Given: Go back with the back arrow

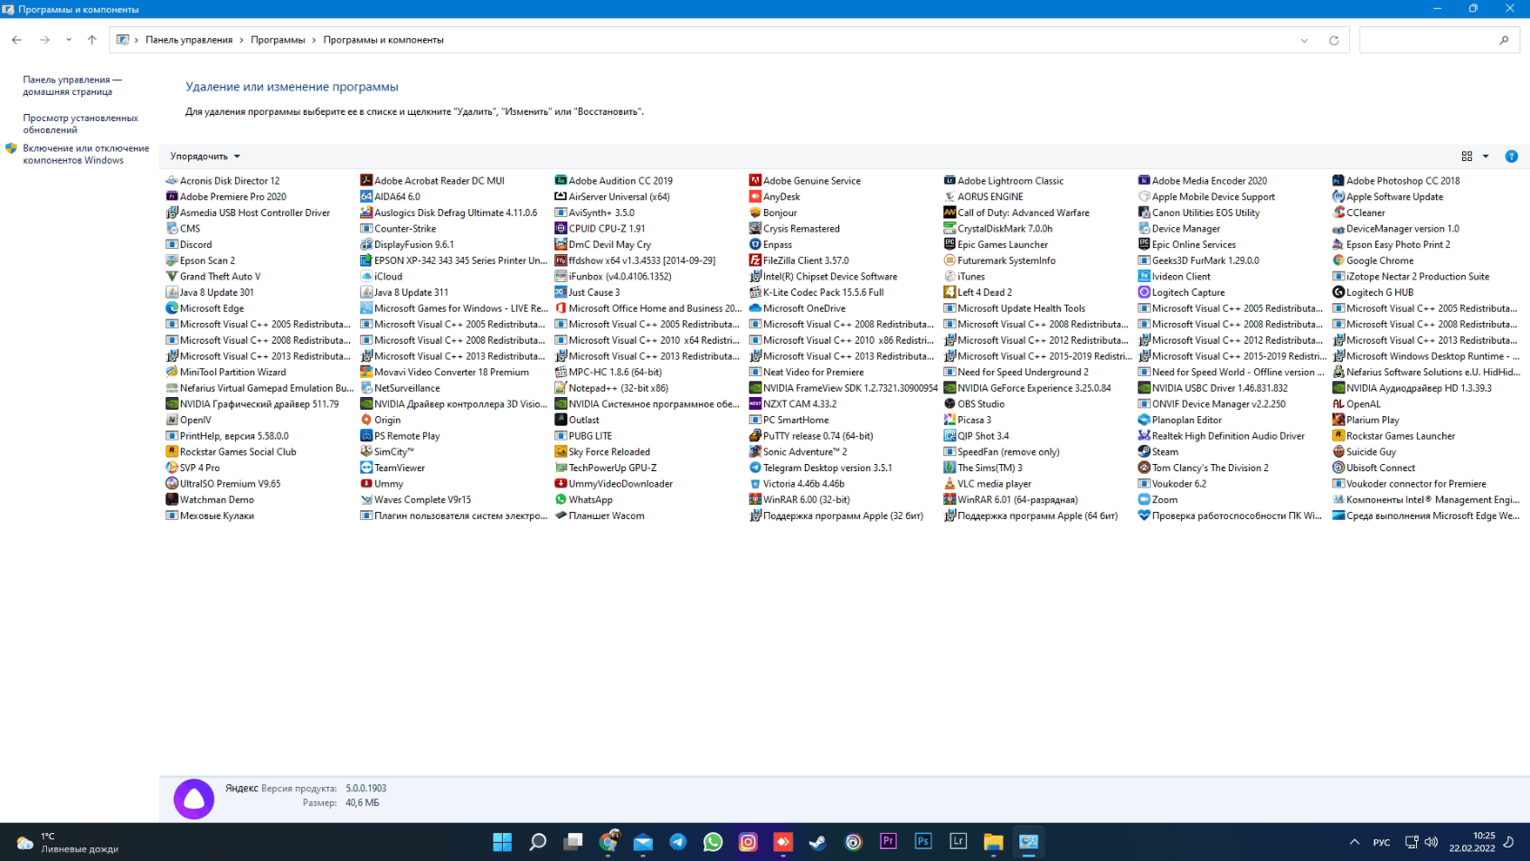Looking at the screenshot, I should tap(16, 40).
